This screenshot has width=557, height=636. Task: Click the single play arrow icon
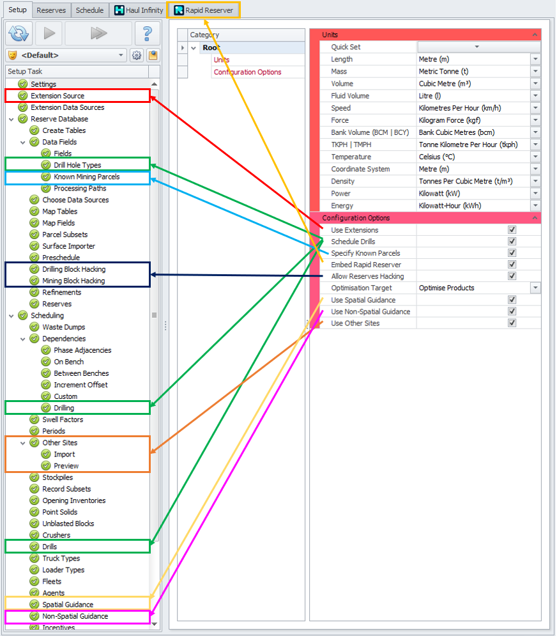[49, 33]
